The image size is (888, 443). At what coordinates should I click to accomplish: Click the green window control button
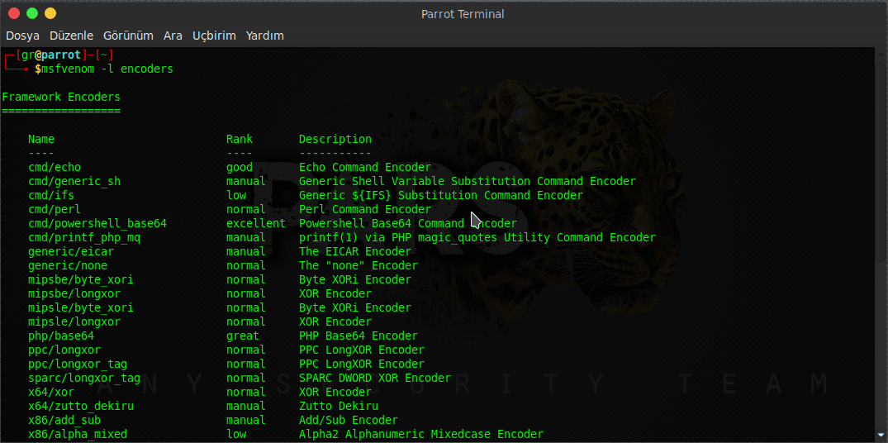pyautogui.click(x=32, y=13)
